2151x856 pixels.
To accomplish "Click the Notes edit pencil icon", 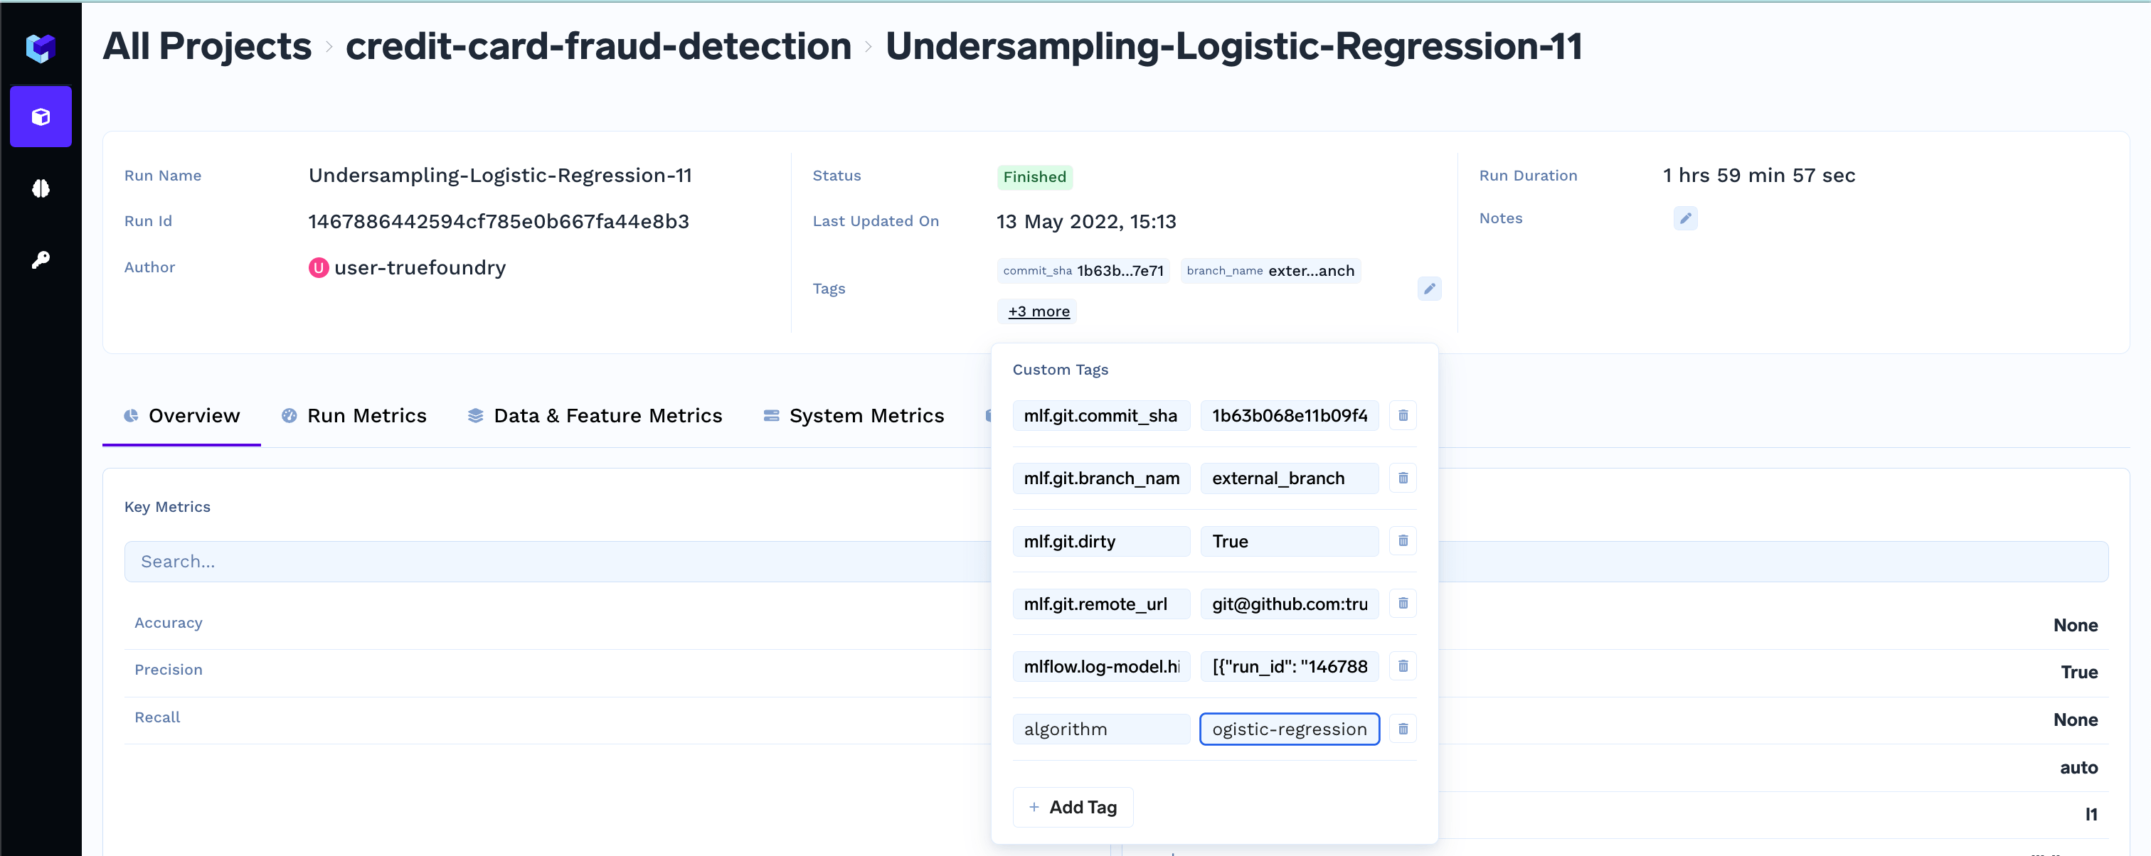I will click(1685, 218).
